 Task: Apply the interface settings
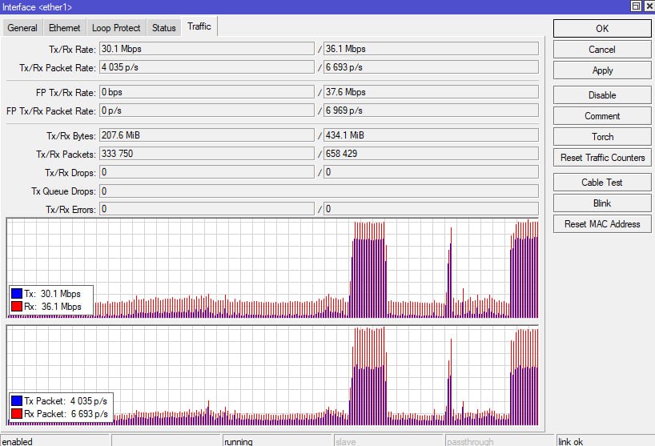(602, 70)
